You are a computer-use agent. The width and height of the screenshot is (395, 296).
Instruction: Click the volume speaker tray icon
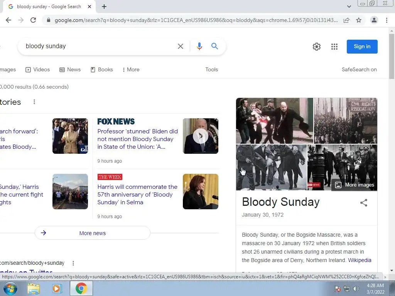point(356,289)
